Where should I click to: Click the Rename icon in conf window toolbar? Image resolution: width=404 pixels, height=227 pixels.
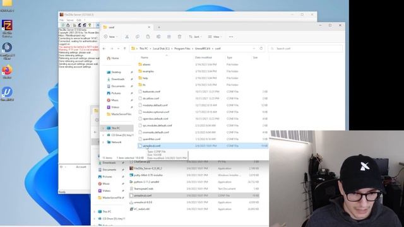tap(158, 37)
